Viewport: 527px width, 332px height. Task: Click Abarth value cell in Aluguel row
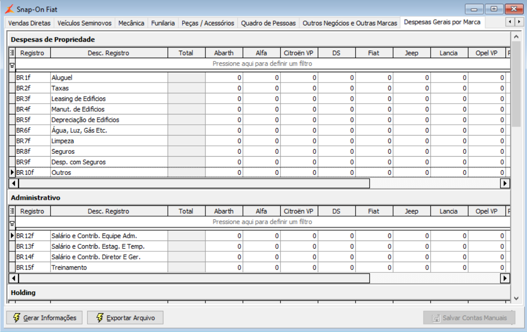tap(224, 77)
